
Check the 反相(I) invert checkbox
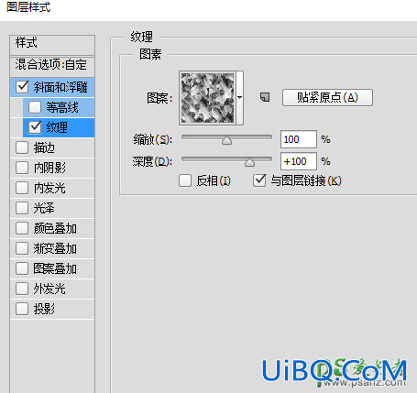(x=185, y=180)
